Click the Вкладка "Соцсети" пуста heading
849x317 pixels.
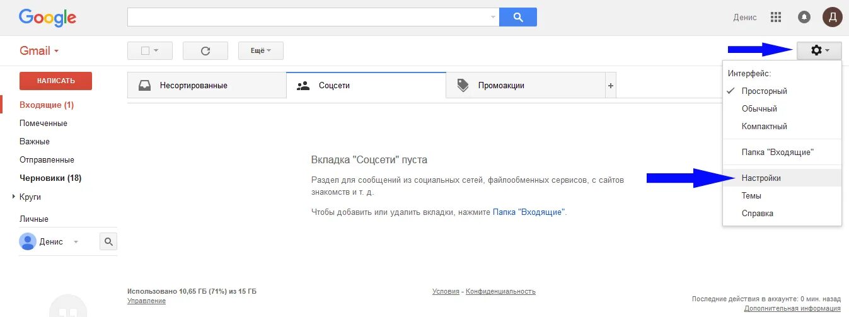pos(369,160)
